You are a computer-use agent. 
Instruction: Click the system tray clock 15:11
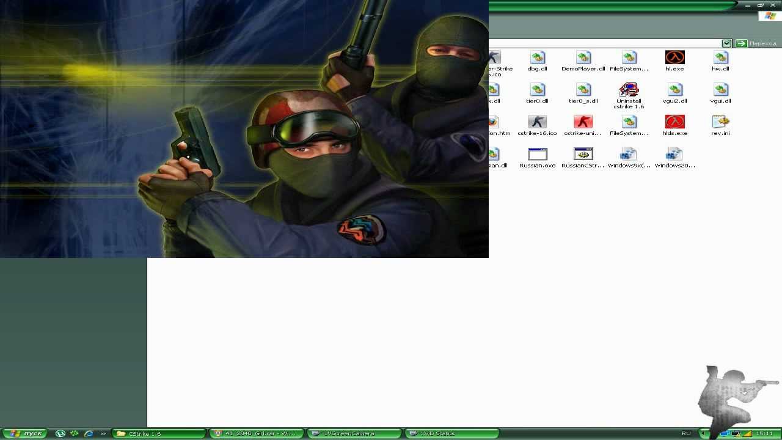(x=765, y=433)
